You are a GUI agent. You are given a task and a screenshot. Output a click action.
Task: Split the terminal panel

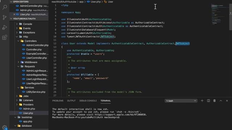point(208,101)
